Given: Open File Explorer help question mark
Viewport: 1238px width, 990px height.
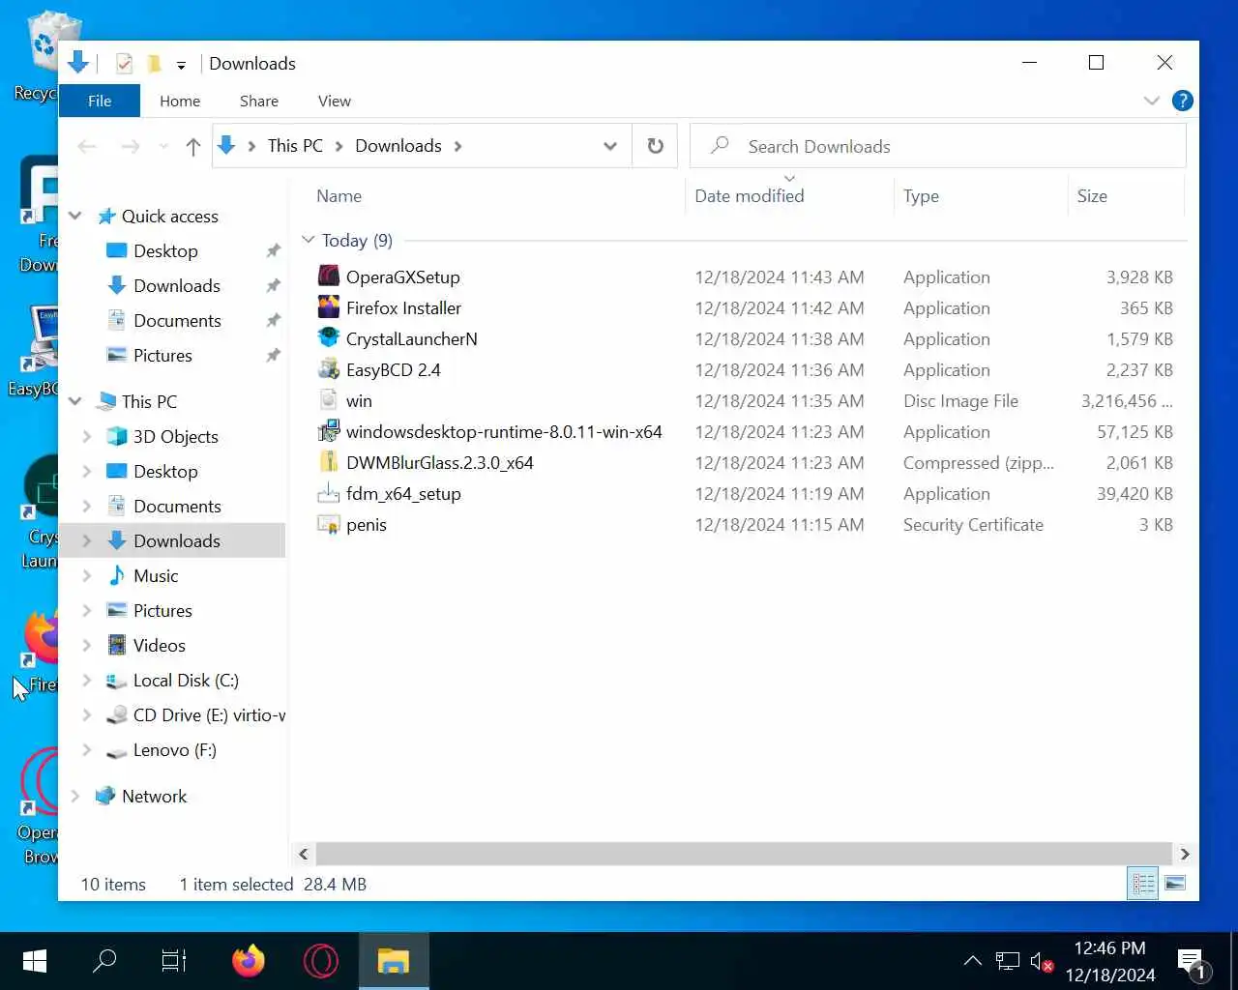Looking at the screenshot, I should [1182, 101].
